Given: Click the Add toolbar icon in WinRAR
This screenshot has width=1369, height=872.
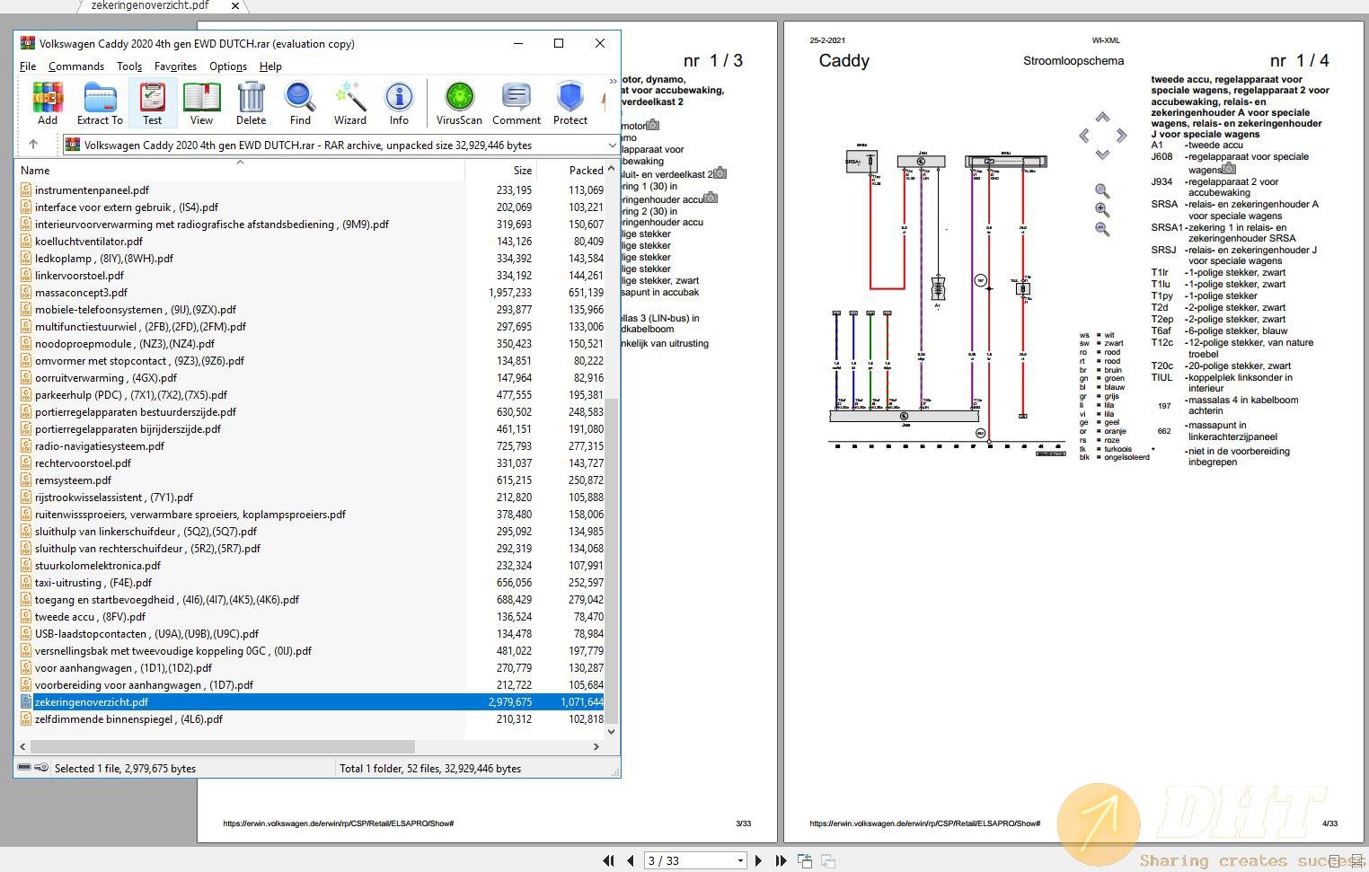Looking at the screenshot, I should (48, 103).
